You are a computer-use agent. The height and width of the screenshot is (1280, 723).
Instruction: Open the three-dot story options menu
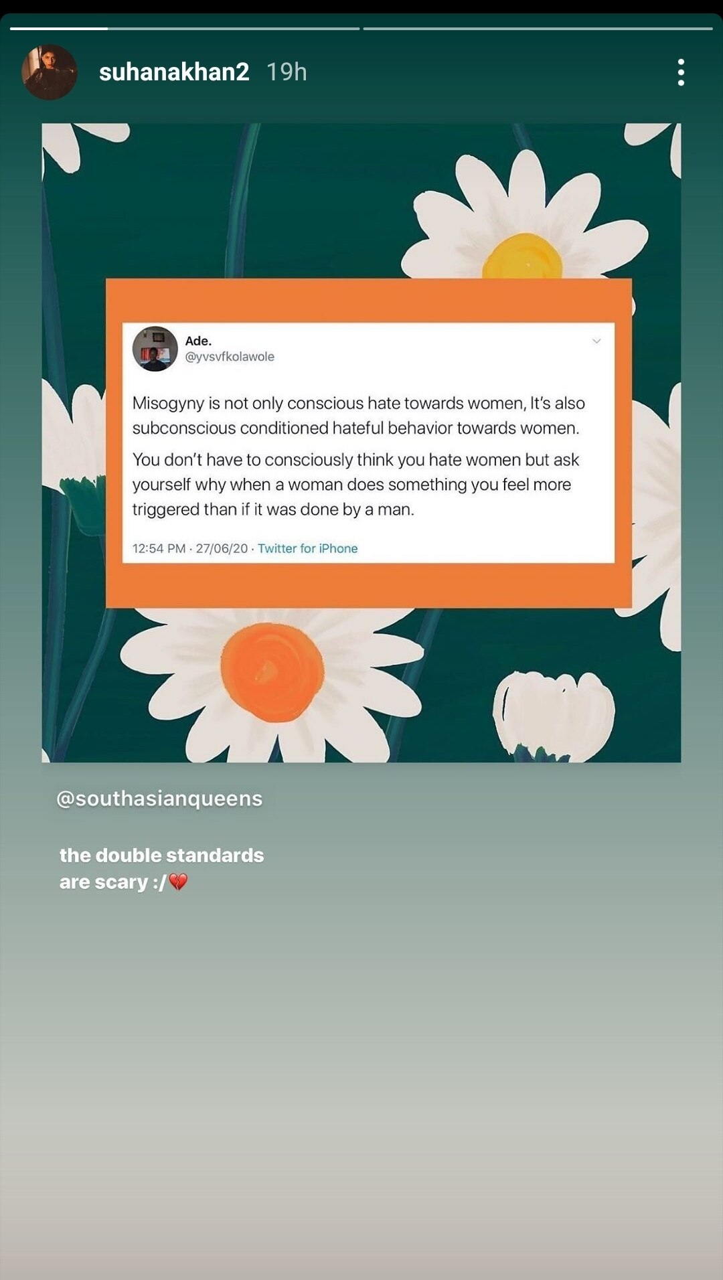[x=681, y=72]
